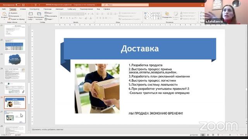Screen dimensions: 248x139
Task: Toggle underline formatting
Action: click(67, 18)
